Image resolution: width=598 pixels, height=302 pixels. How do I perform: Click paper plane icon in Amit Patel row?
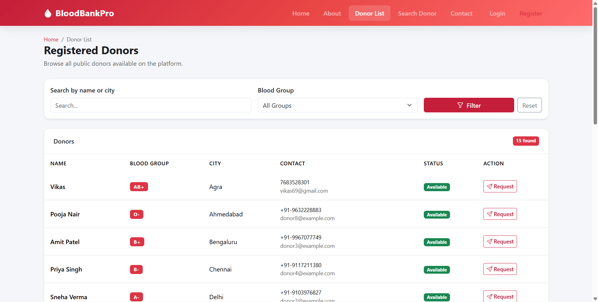click(490, 242)
